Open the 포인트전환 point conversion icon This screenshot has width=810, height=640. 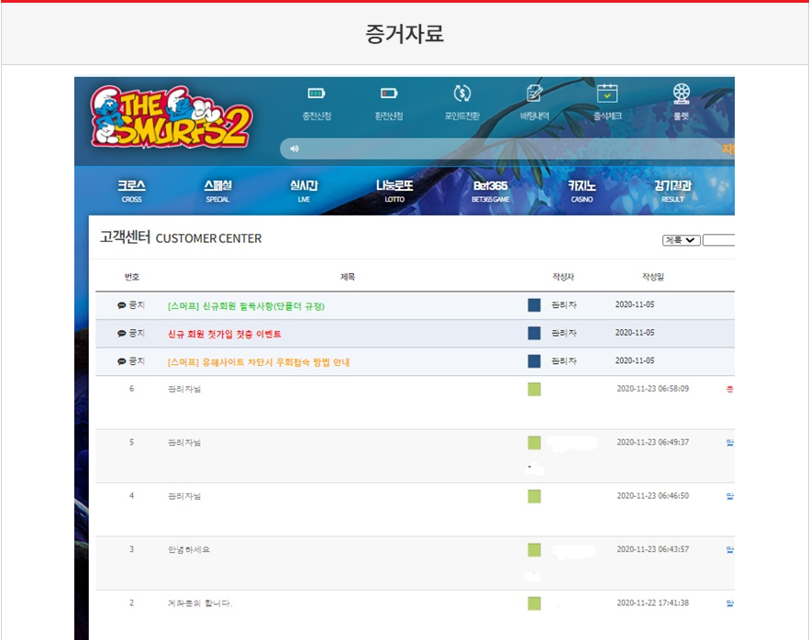pyautogui.click(x=462, y=94)
